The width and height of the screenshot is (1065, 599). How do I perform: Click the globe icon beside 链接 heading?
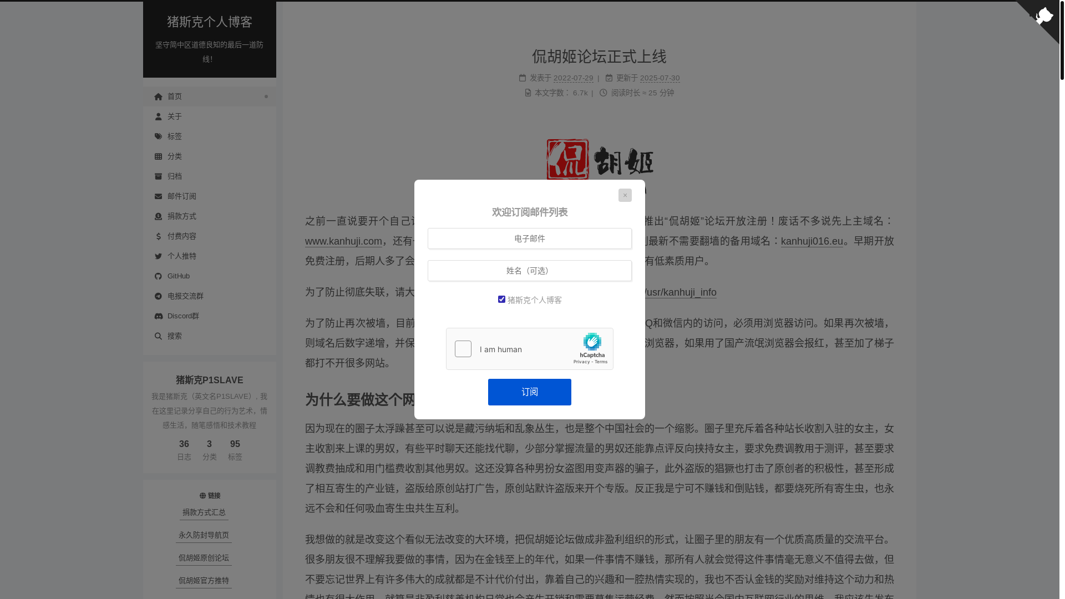pos(202,496)
